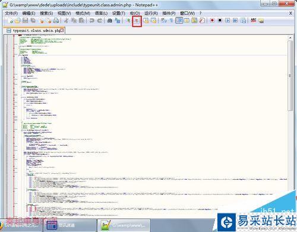Cut selection with the scissors icon
This screenshot has height=232, width=297.
pyautogui.click(x=66, y=20)
